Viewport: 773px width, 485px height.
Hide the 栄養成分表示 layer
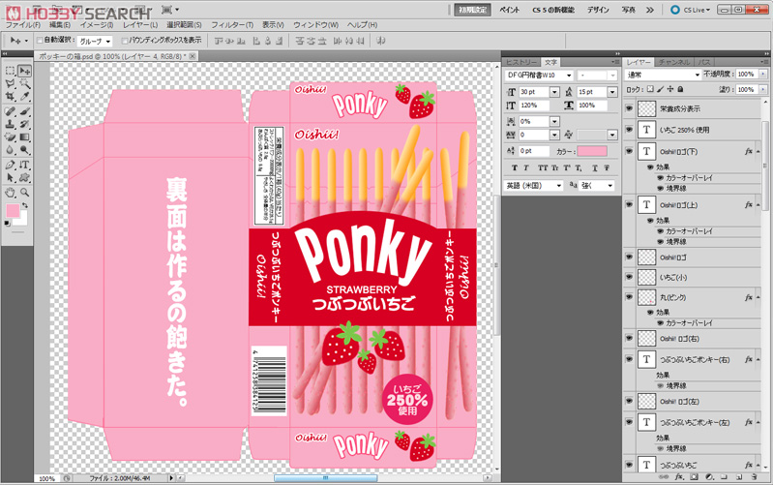[629, 108]
